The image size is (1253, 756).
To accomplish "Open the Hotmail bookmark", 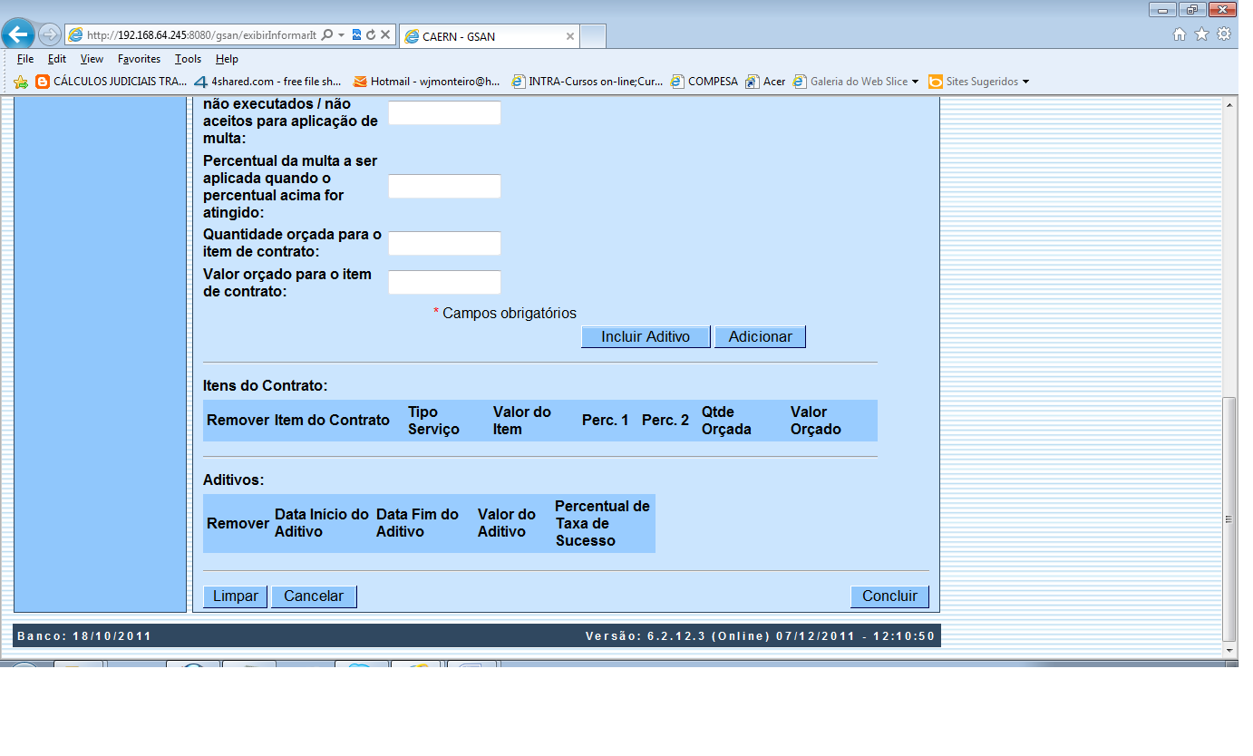I will pyautogui.click(x=426, y=82).
